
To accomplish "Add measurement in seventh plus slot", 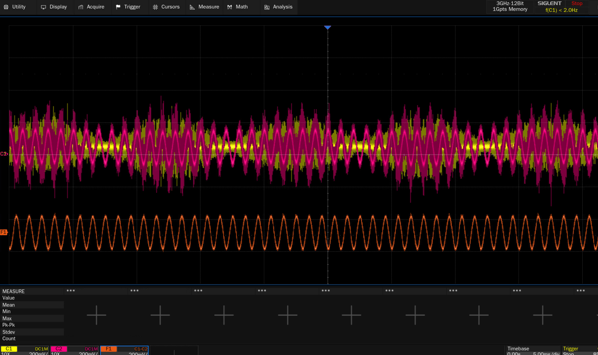I will 479,315.
